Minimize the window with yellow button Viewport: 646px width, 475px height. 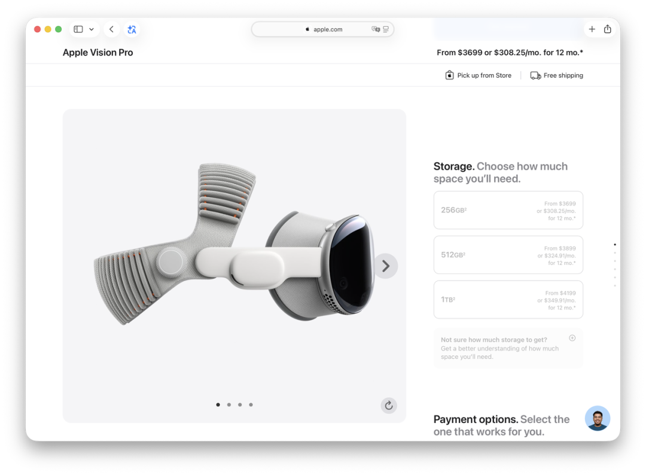48,29
